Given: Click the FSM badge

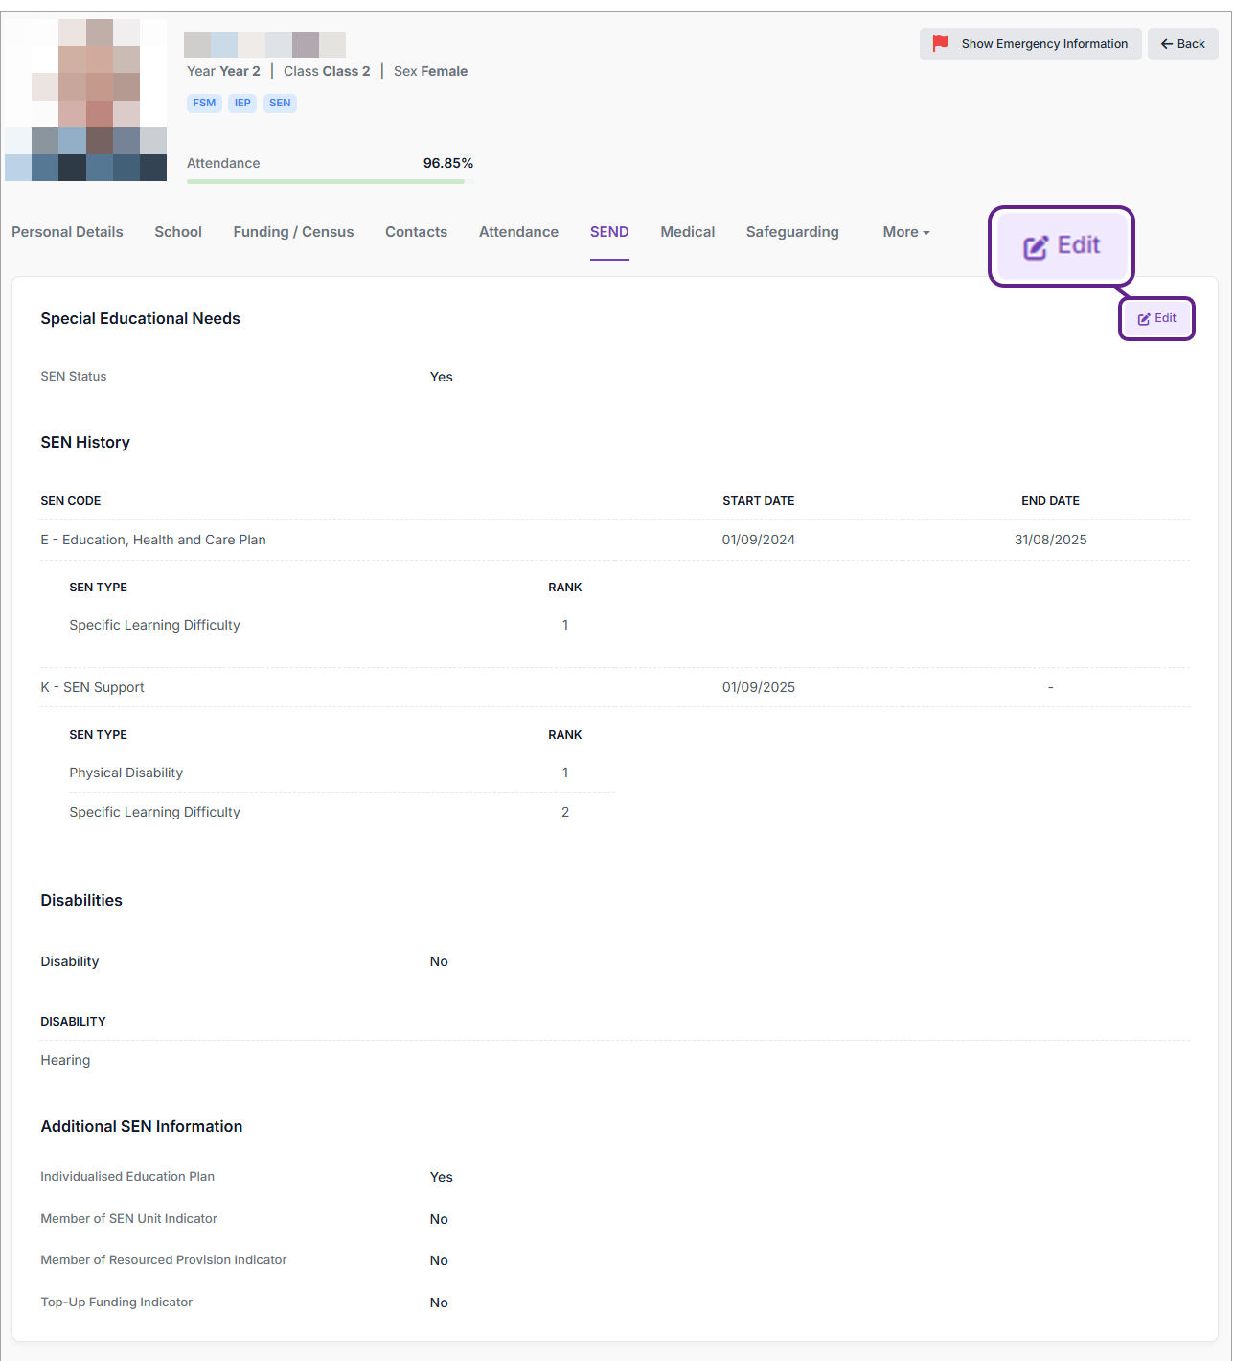Looking at the screenshot, I should pyautogui.click(x=204, y=104).
